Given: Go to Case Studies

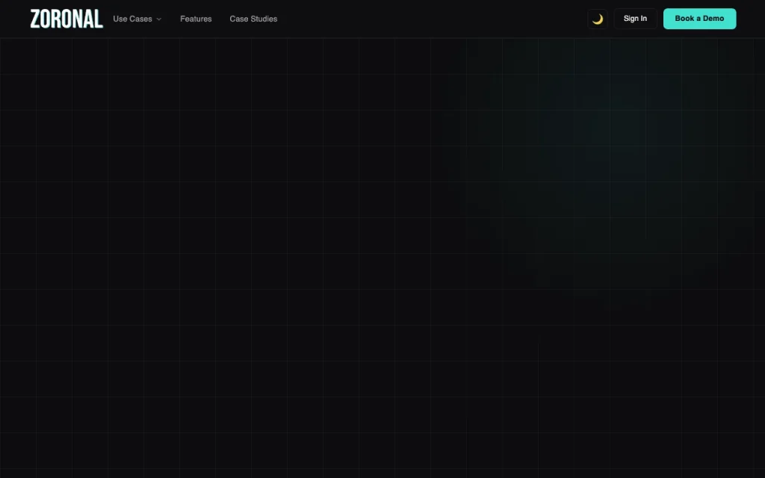Looking at the screenshot, I should pyautogui.click(x=253, y=19).
